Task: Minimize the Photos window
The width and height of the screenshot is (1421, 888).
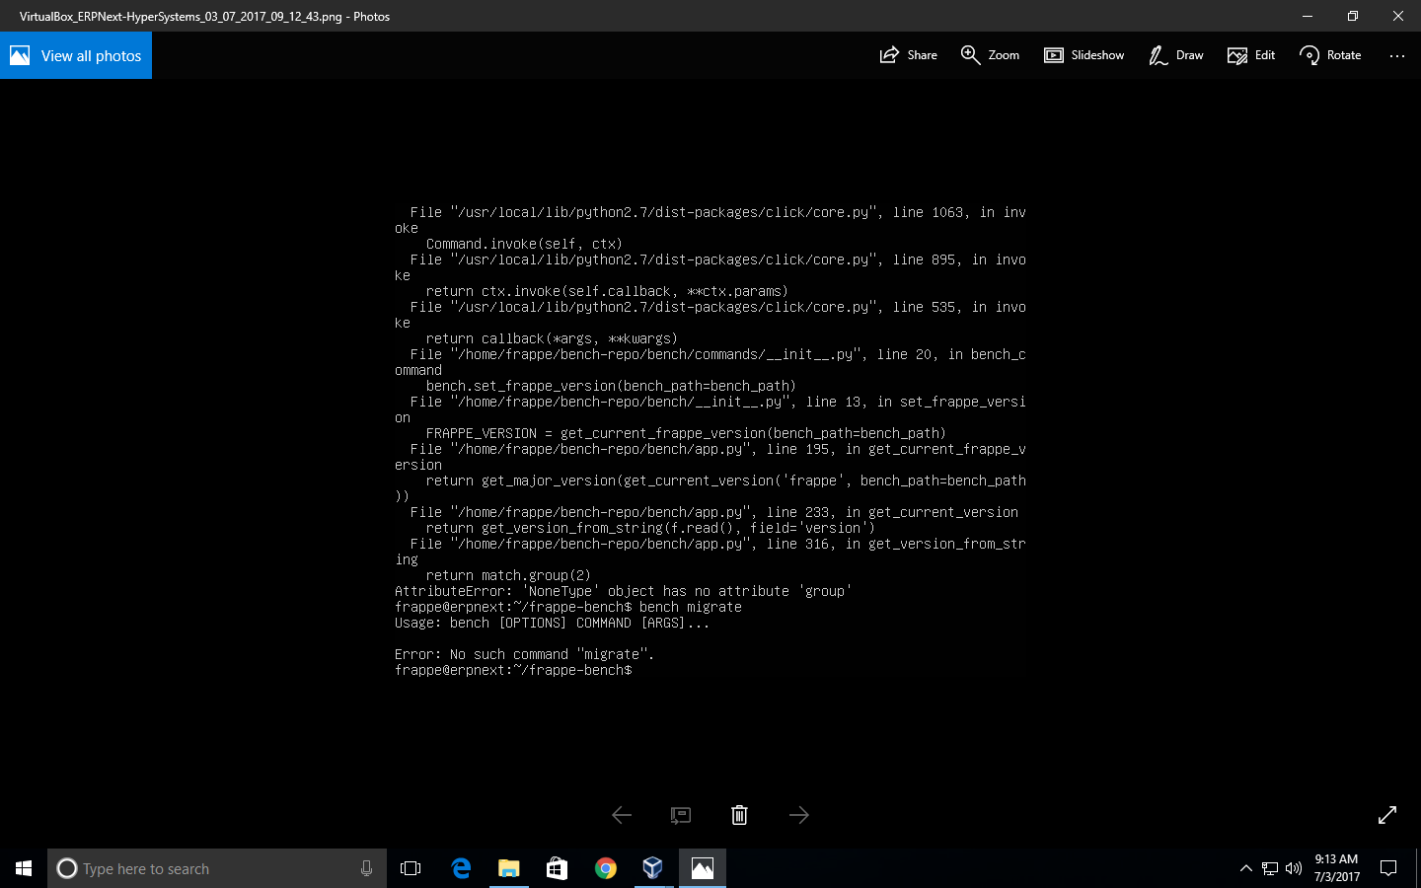Action: pyautogui.click(x=1308, y=16)
